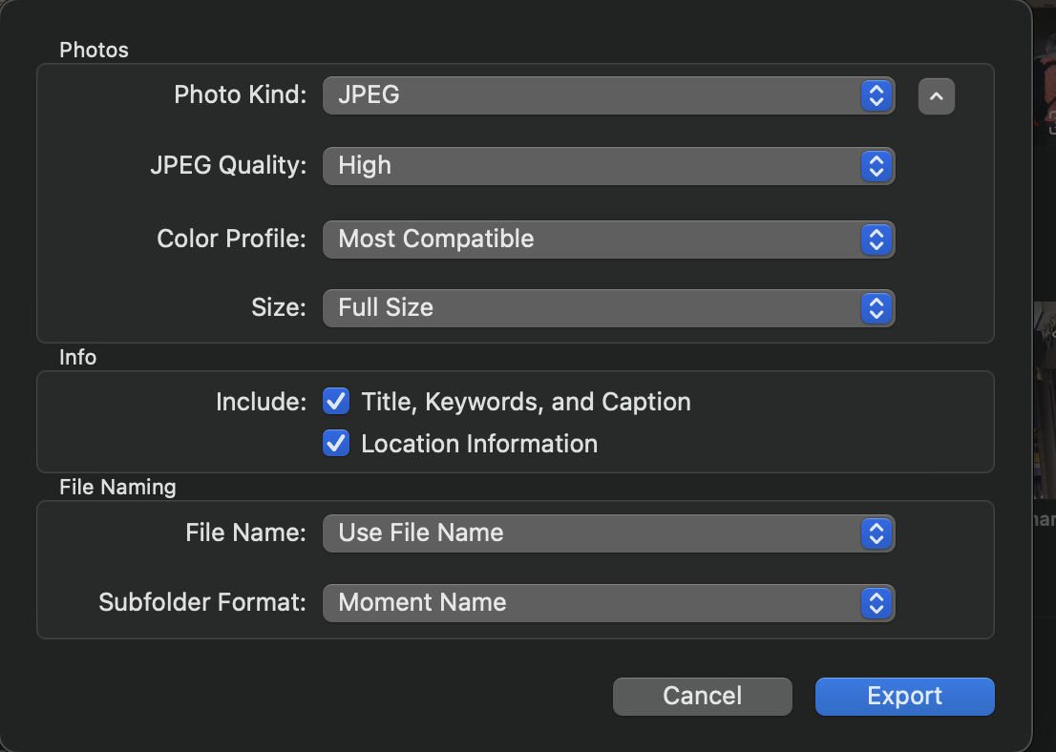The width and height of the screenshot is (1056, 752).
Task: Expand the Moment Name subfolder format menu
Action: (x=592, y=603)
